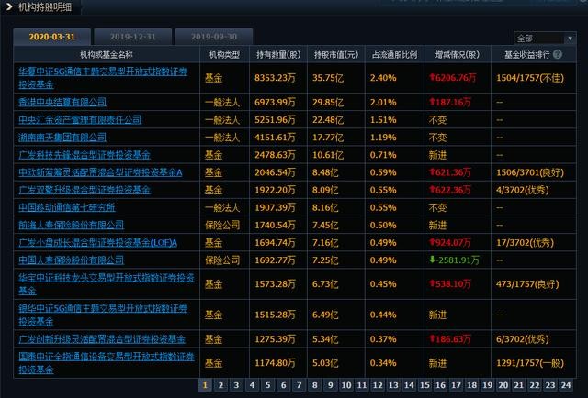Go to page 6
Viewport: 588px width, 398px height.
[x=284, y=385]
